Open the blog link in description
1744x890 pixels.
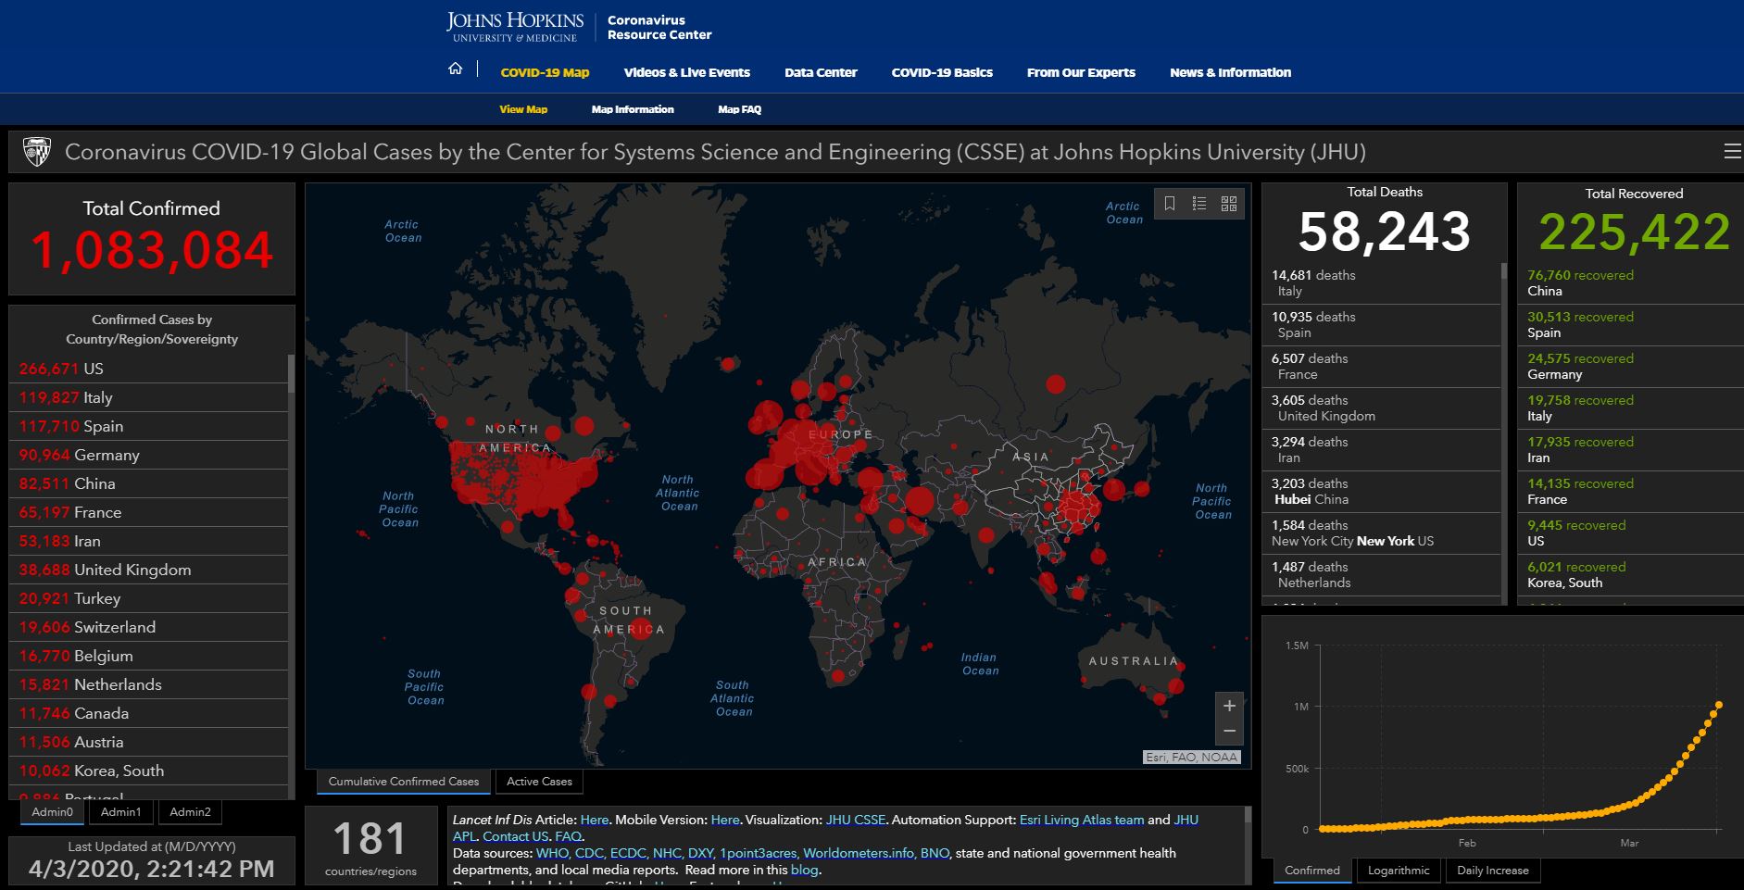(804, 870)
